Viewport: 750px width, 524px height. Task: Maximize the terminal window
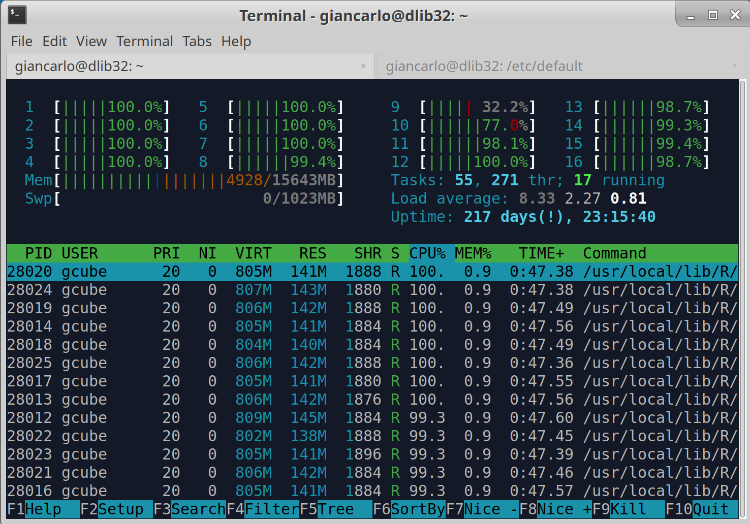point(712,15)
